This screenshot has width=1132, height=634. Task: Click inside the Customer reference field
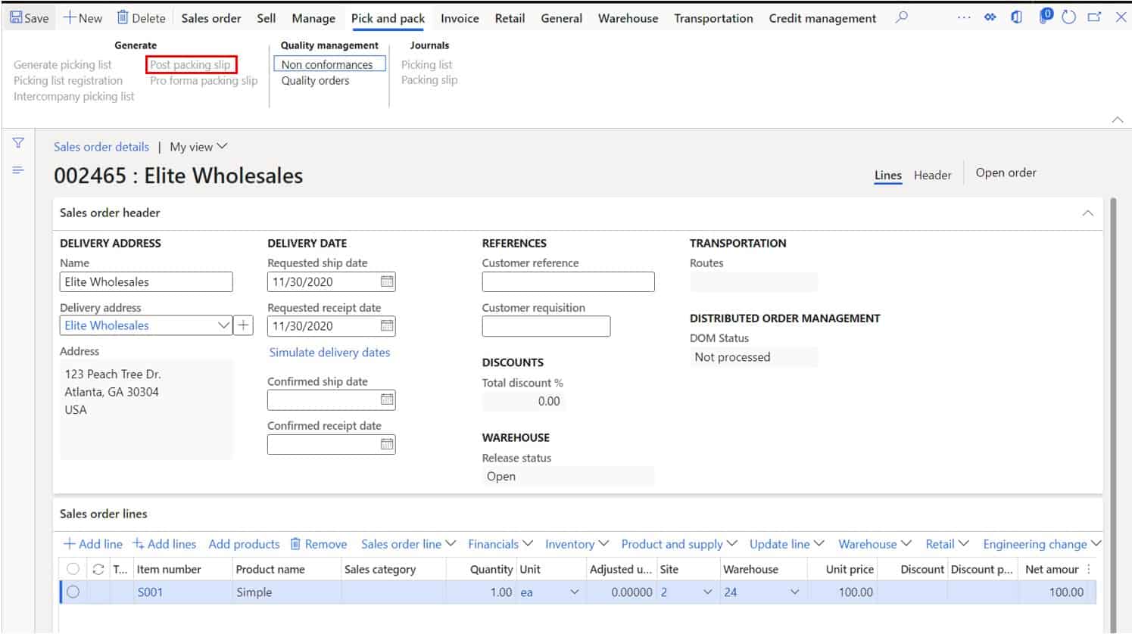(x=568, y=281)
